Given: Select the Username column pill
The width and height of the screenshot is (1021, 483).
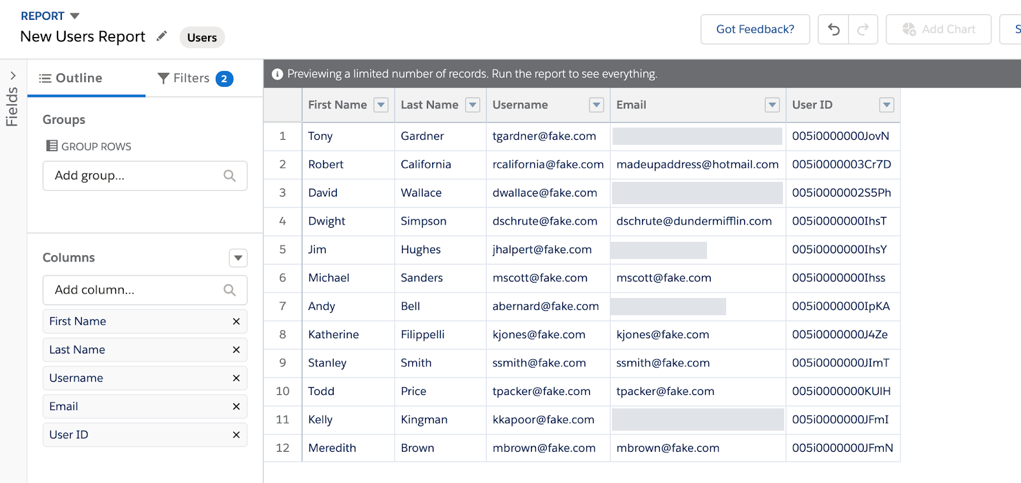Looking at the screenshot, I should coord(145,378).
